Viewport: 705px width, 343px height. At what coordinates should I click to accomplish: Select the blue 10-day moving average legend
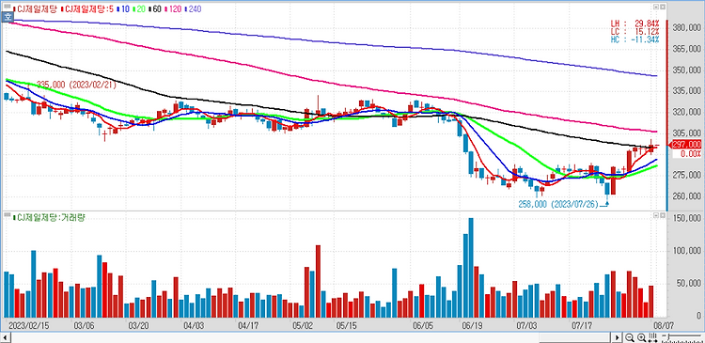(x=123, y=8)
